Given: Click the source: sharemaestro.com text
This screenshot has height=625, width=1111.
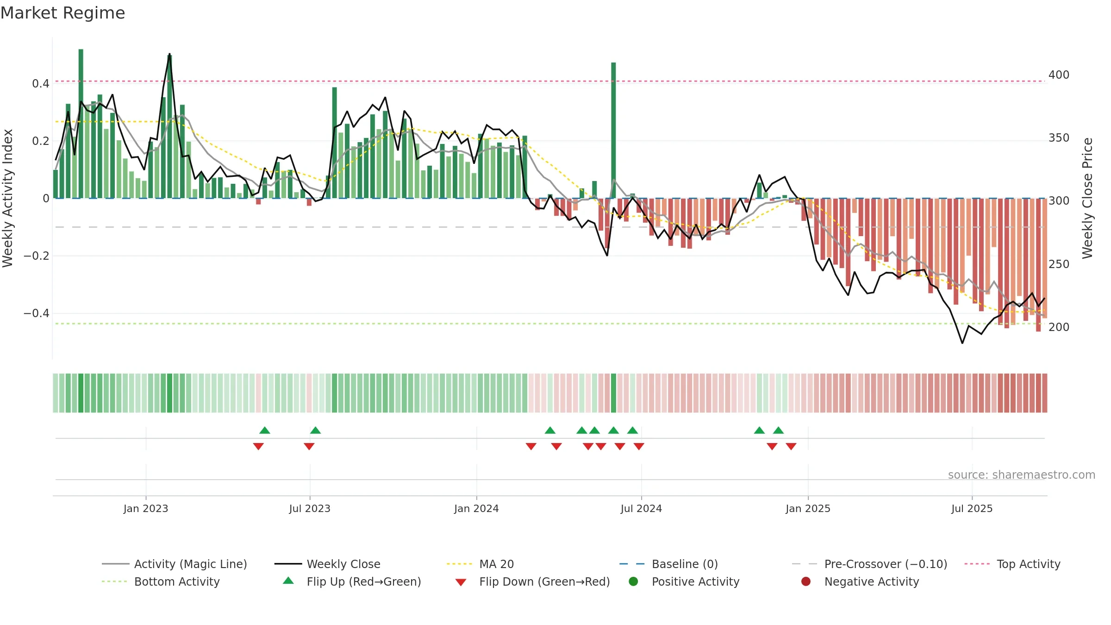Looking at the screenshot, I should [1021, 475].
